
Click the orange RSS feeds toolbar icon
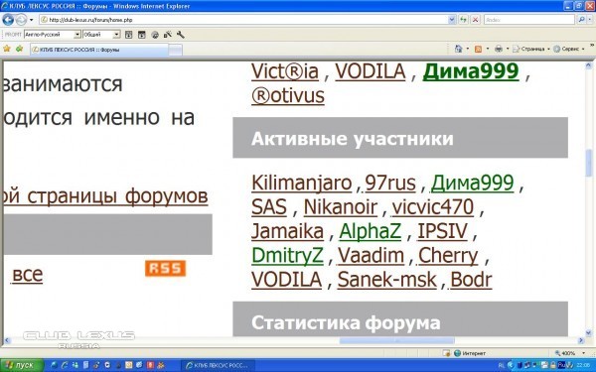[479, 49]
